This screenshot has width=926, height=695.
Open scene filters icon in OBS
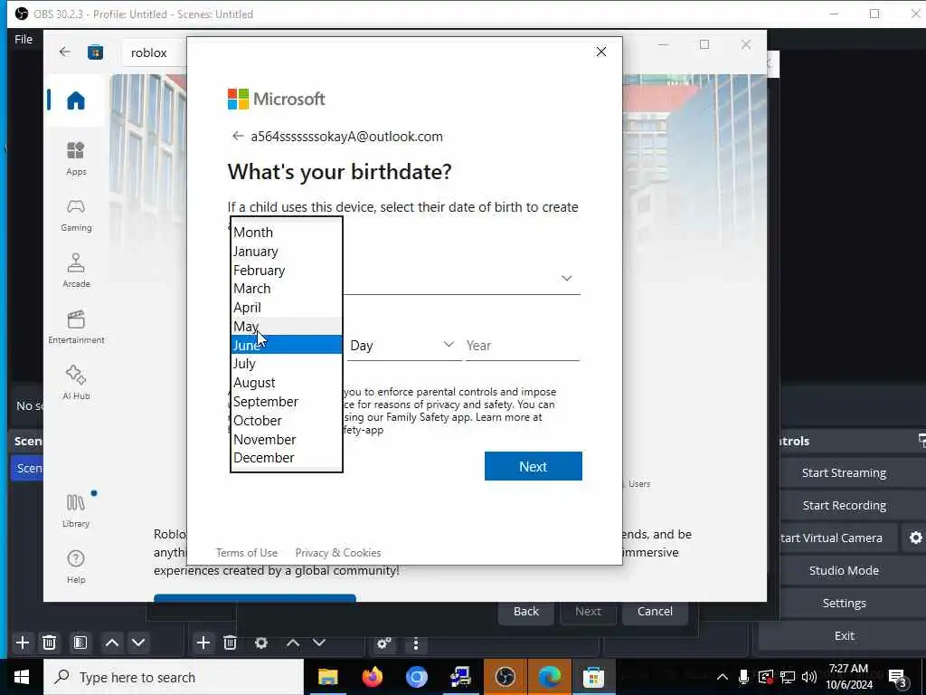pyautogui.click(x=80, y=643)
